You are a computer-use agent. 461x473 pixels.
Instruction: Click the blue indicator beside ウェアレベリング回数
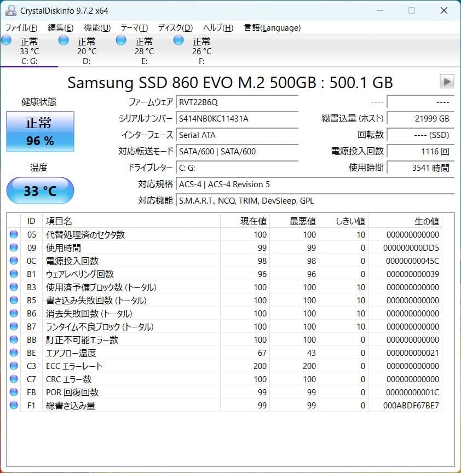coord(13,274)
